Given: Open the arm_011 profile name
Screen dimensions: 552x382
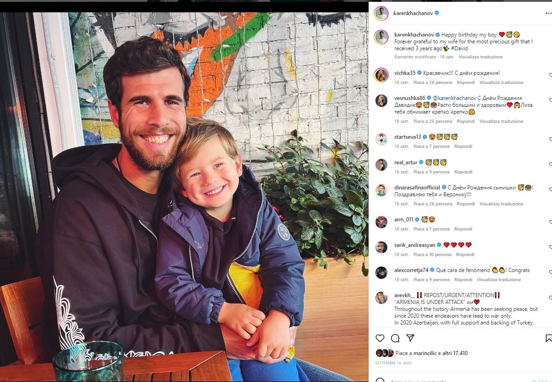Looking at the screenshot, I should pyautogui.click(x=404, y=220).
